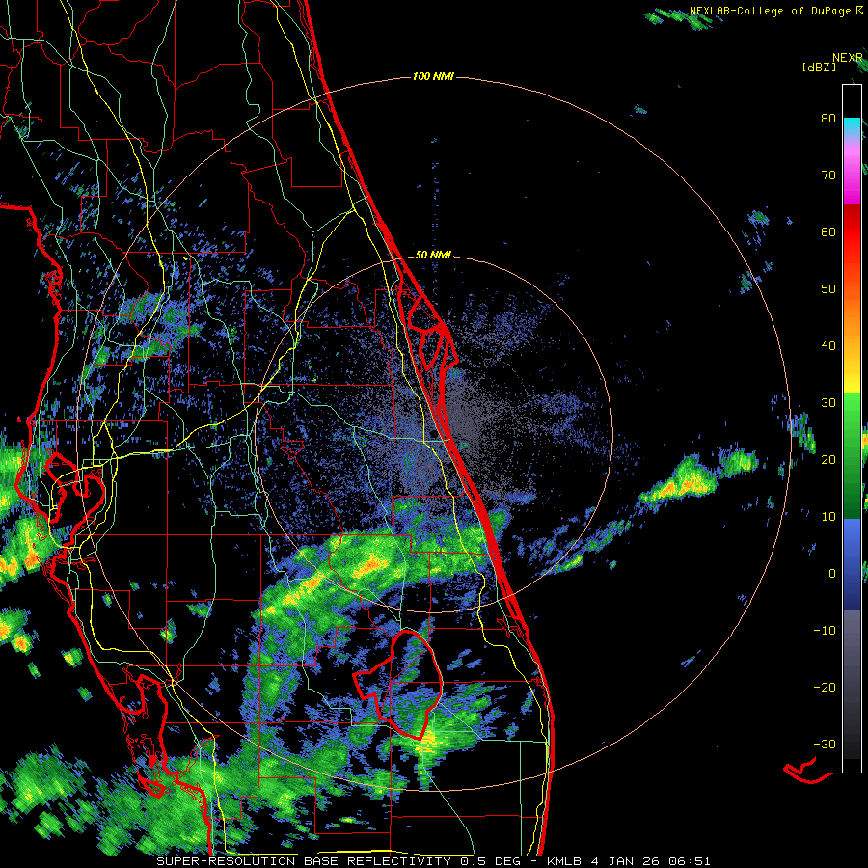Click the "4 JAN 26 06:51" timestamp
This screenshot has height=868, width=868.
click(650, 861)
